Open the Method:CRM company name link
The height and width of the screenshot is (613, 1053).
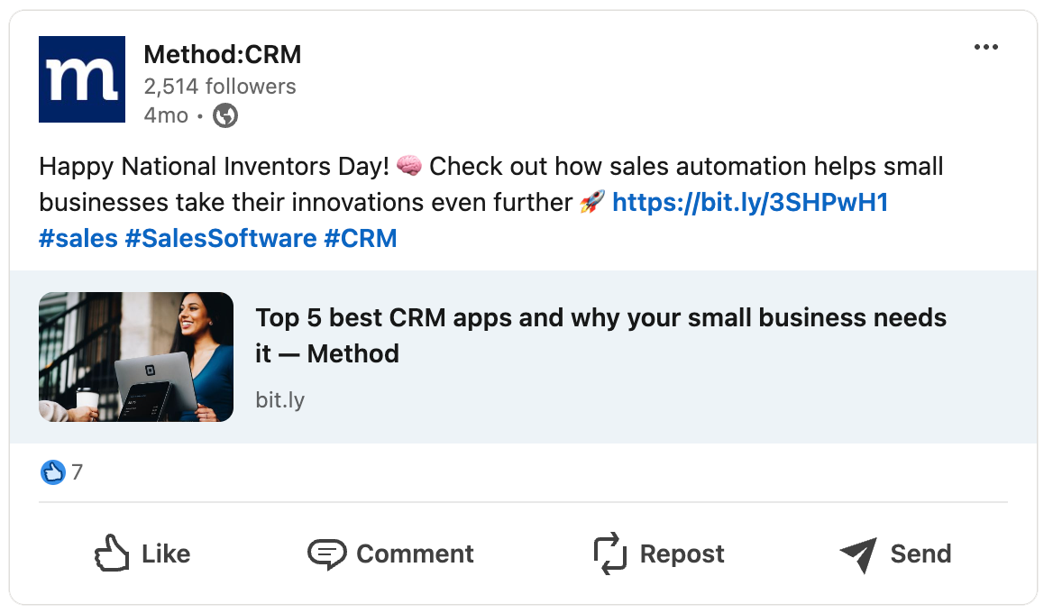[x=222, y=54]
